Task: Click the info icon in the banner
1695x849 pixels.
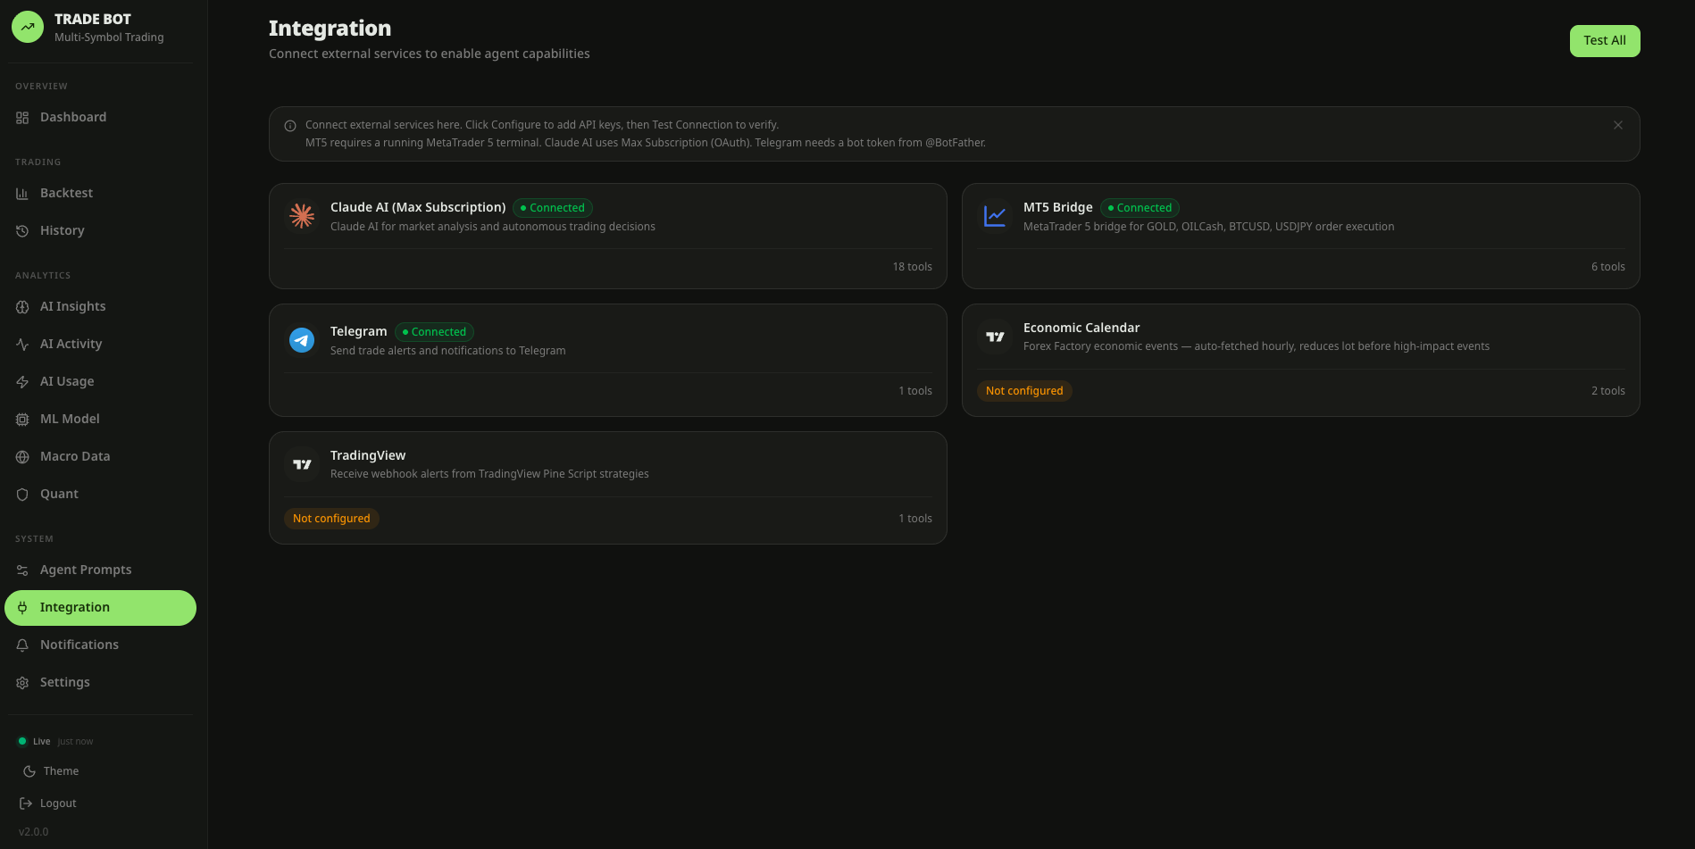Action: [290, 126]
